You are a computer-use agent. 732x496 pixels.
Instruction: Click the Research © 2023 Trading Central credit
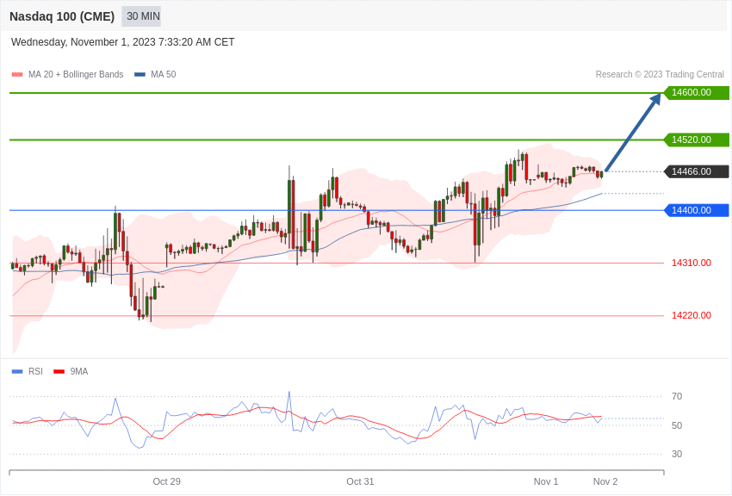pos(660,75)
